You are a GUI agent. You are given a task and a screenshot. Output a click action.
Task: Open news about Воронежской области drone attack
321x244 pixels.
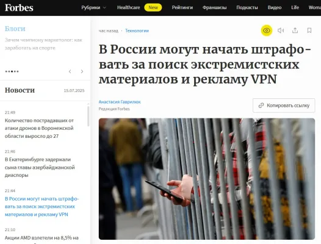point(39,128)
